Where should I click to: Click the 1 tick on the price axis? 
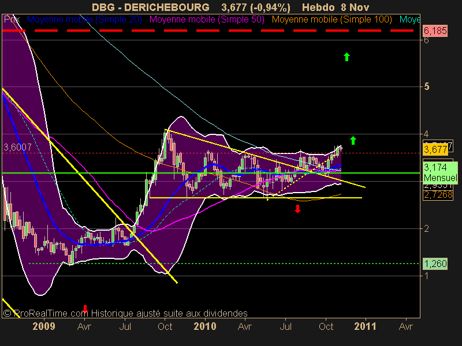point(426,276)
